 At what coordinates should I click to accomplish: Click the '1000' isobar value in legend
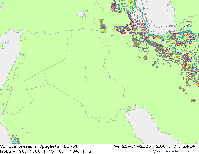[35, 151]
